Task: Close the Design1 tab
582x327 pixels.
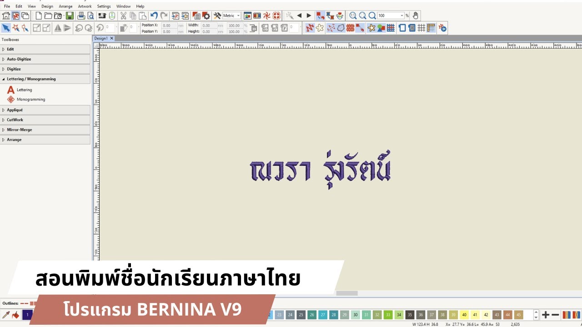Action: click(x=112, y=39)
